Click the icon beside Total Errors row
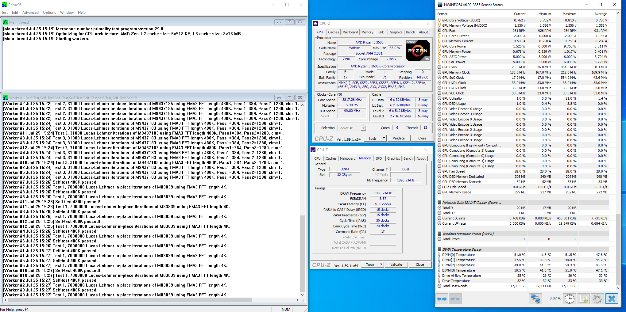Screen dimensions: 626x312 point(439,239)
